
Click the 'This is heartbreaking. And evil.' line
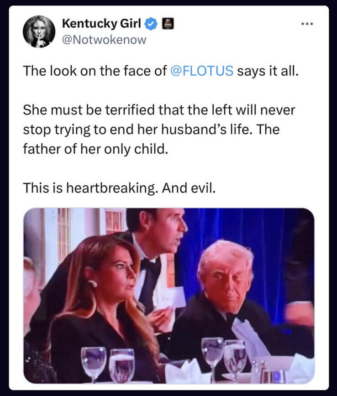tap(119, 188)
